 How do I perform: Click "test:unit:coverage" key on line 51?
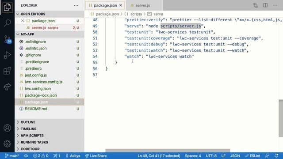pyautogui.click(x=149, y=38)
